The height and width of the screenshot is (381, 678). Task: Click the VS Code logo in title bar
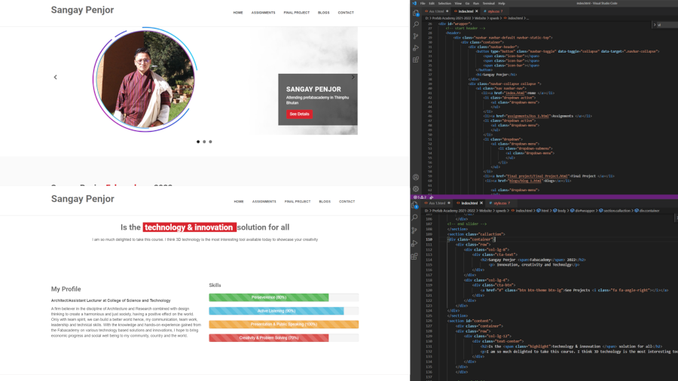(x=414, y=3)
